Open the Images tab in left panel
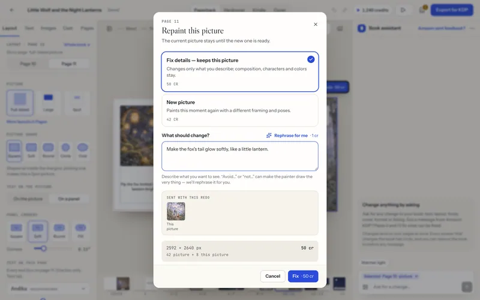This screenshot has width=480, height=300. pyautogui.click(x=49, y=28)
